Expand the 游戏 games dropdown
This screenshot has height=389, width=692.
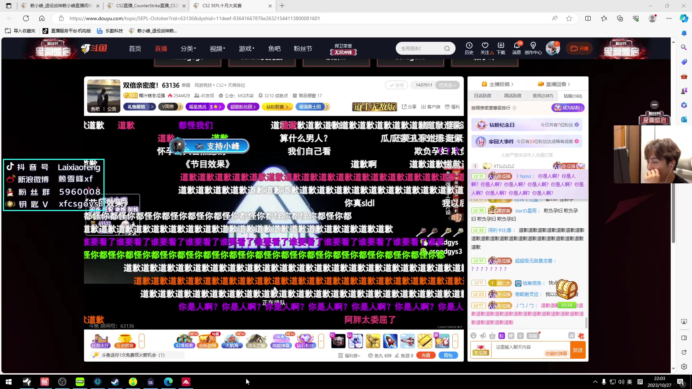click(247, 48)
